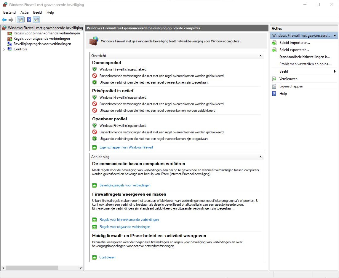Click the Forward arrow toolbar icon

pos(11,20)
